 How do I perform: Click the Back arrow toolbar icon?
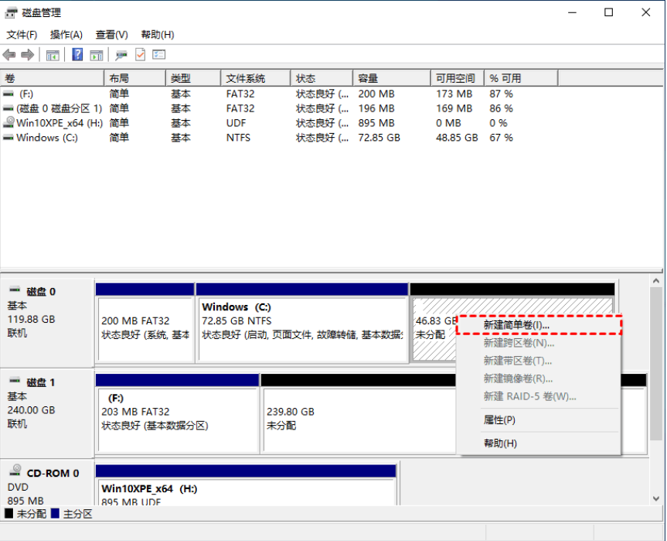(x=9, y=55)
